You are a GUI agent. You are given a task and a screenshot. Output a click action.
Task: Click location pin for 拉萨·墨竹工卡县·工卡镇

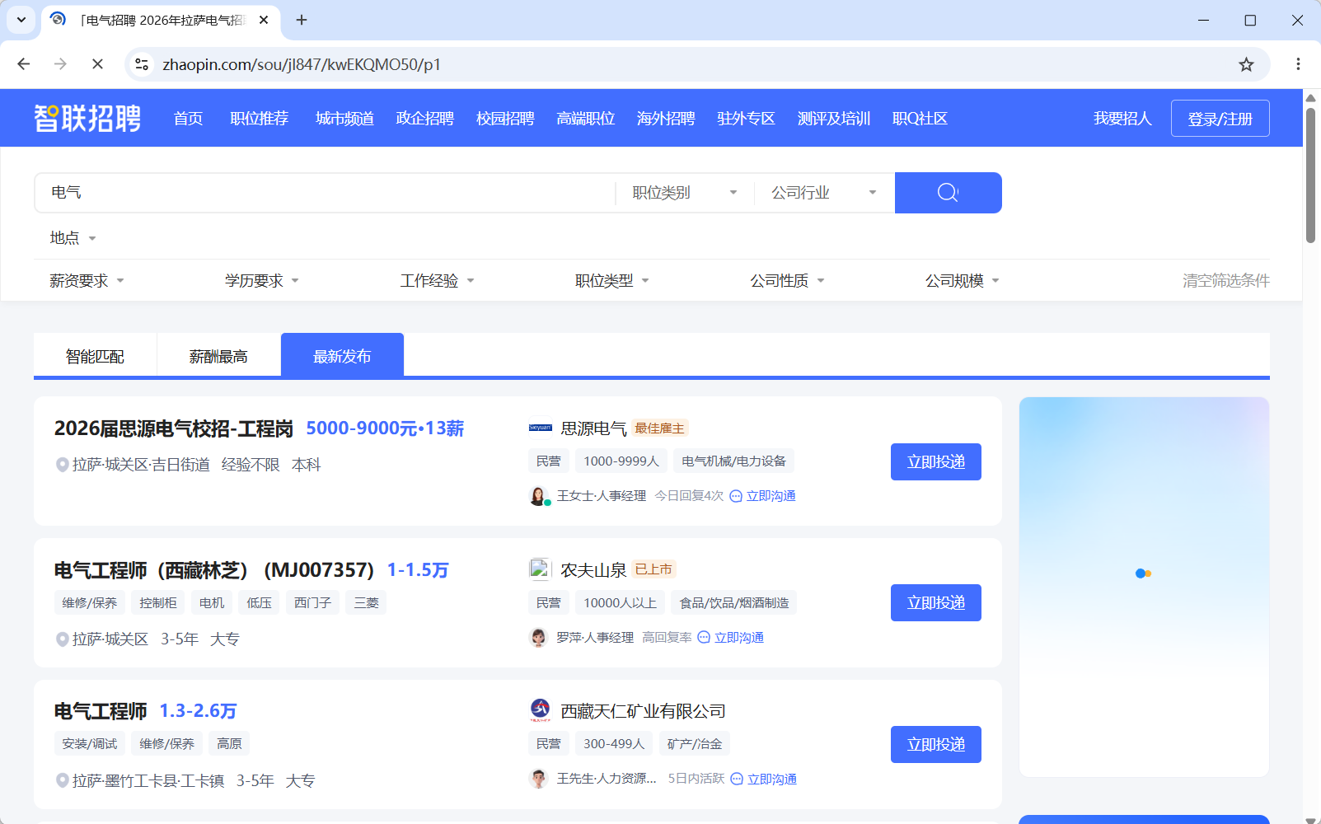[62, 780]
